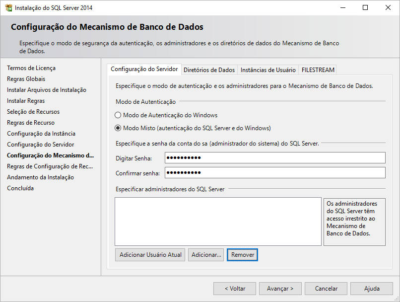The height and width of the screenshot is (302, 400).
Task: Close the SQL Server setup window
Action: [388, 8]
